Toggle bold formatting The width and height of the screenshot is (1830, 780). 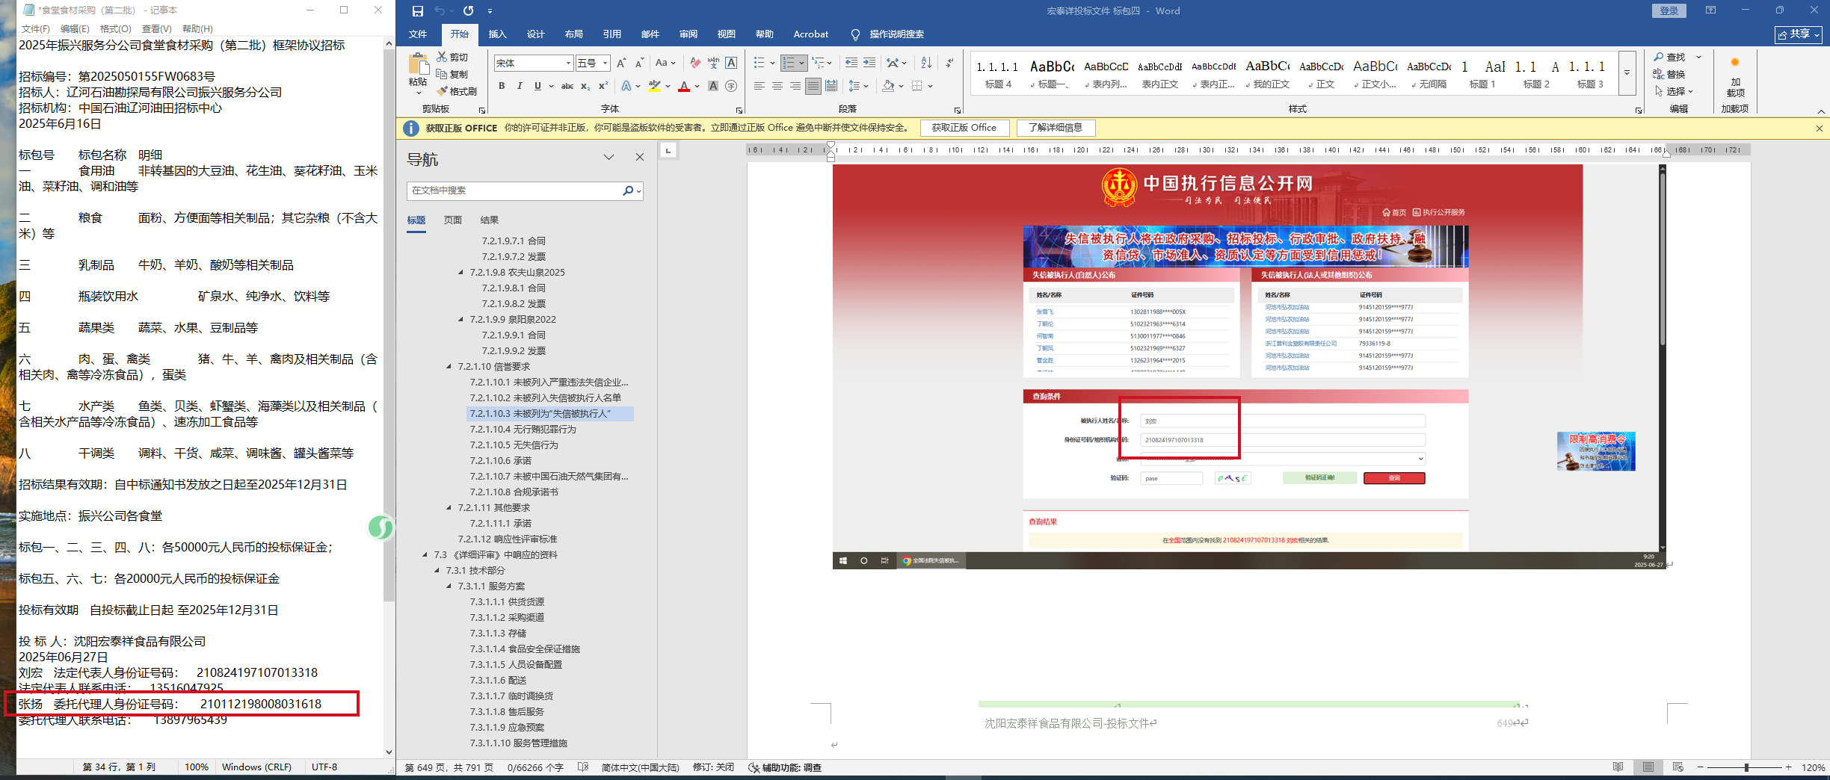(502, 86)
